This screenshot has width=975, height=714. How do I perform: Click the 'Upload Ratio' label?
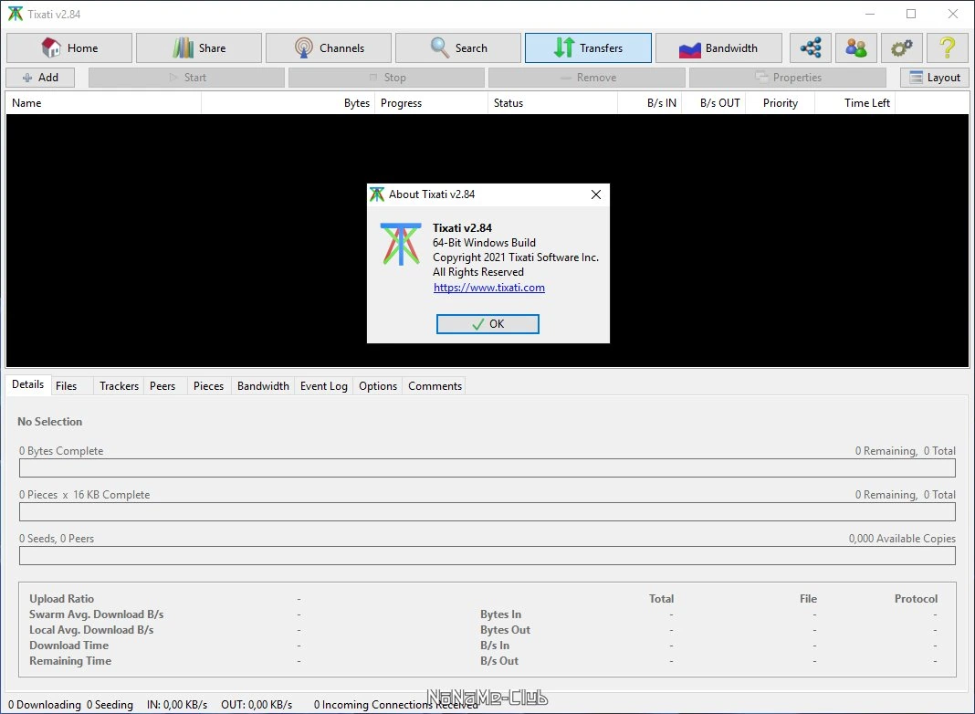coord(61,599)
